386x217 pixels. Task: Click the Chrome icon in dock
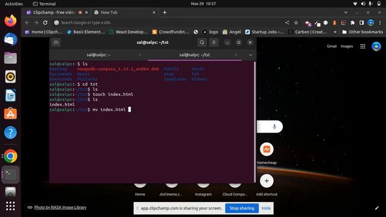(x=10, y=156)
